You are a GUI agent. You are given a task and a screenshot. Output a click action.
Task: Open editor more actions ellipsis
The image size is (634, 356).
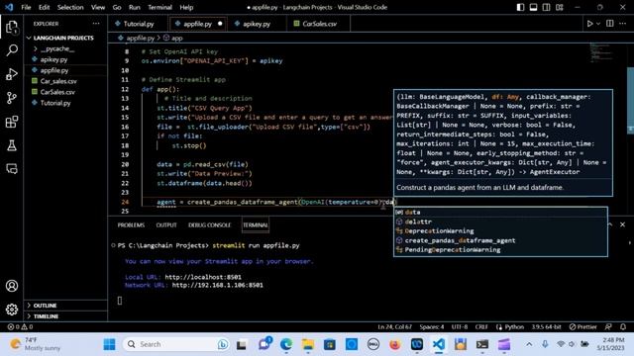point(623,24)
